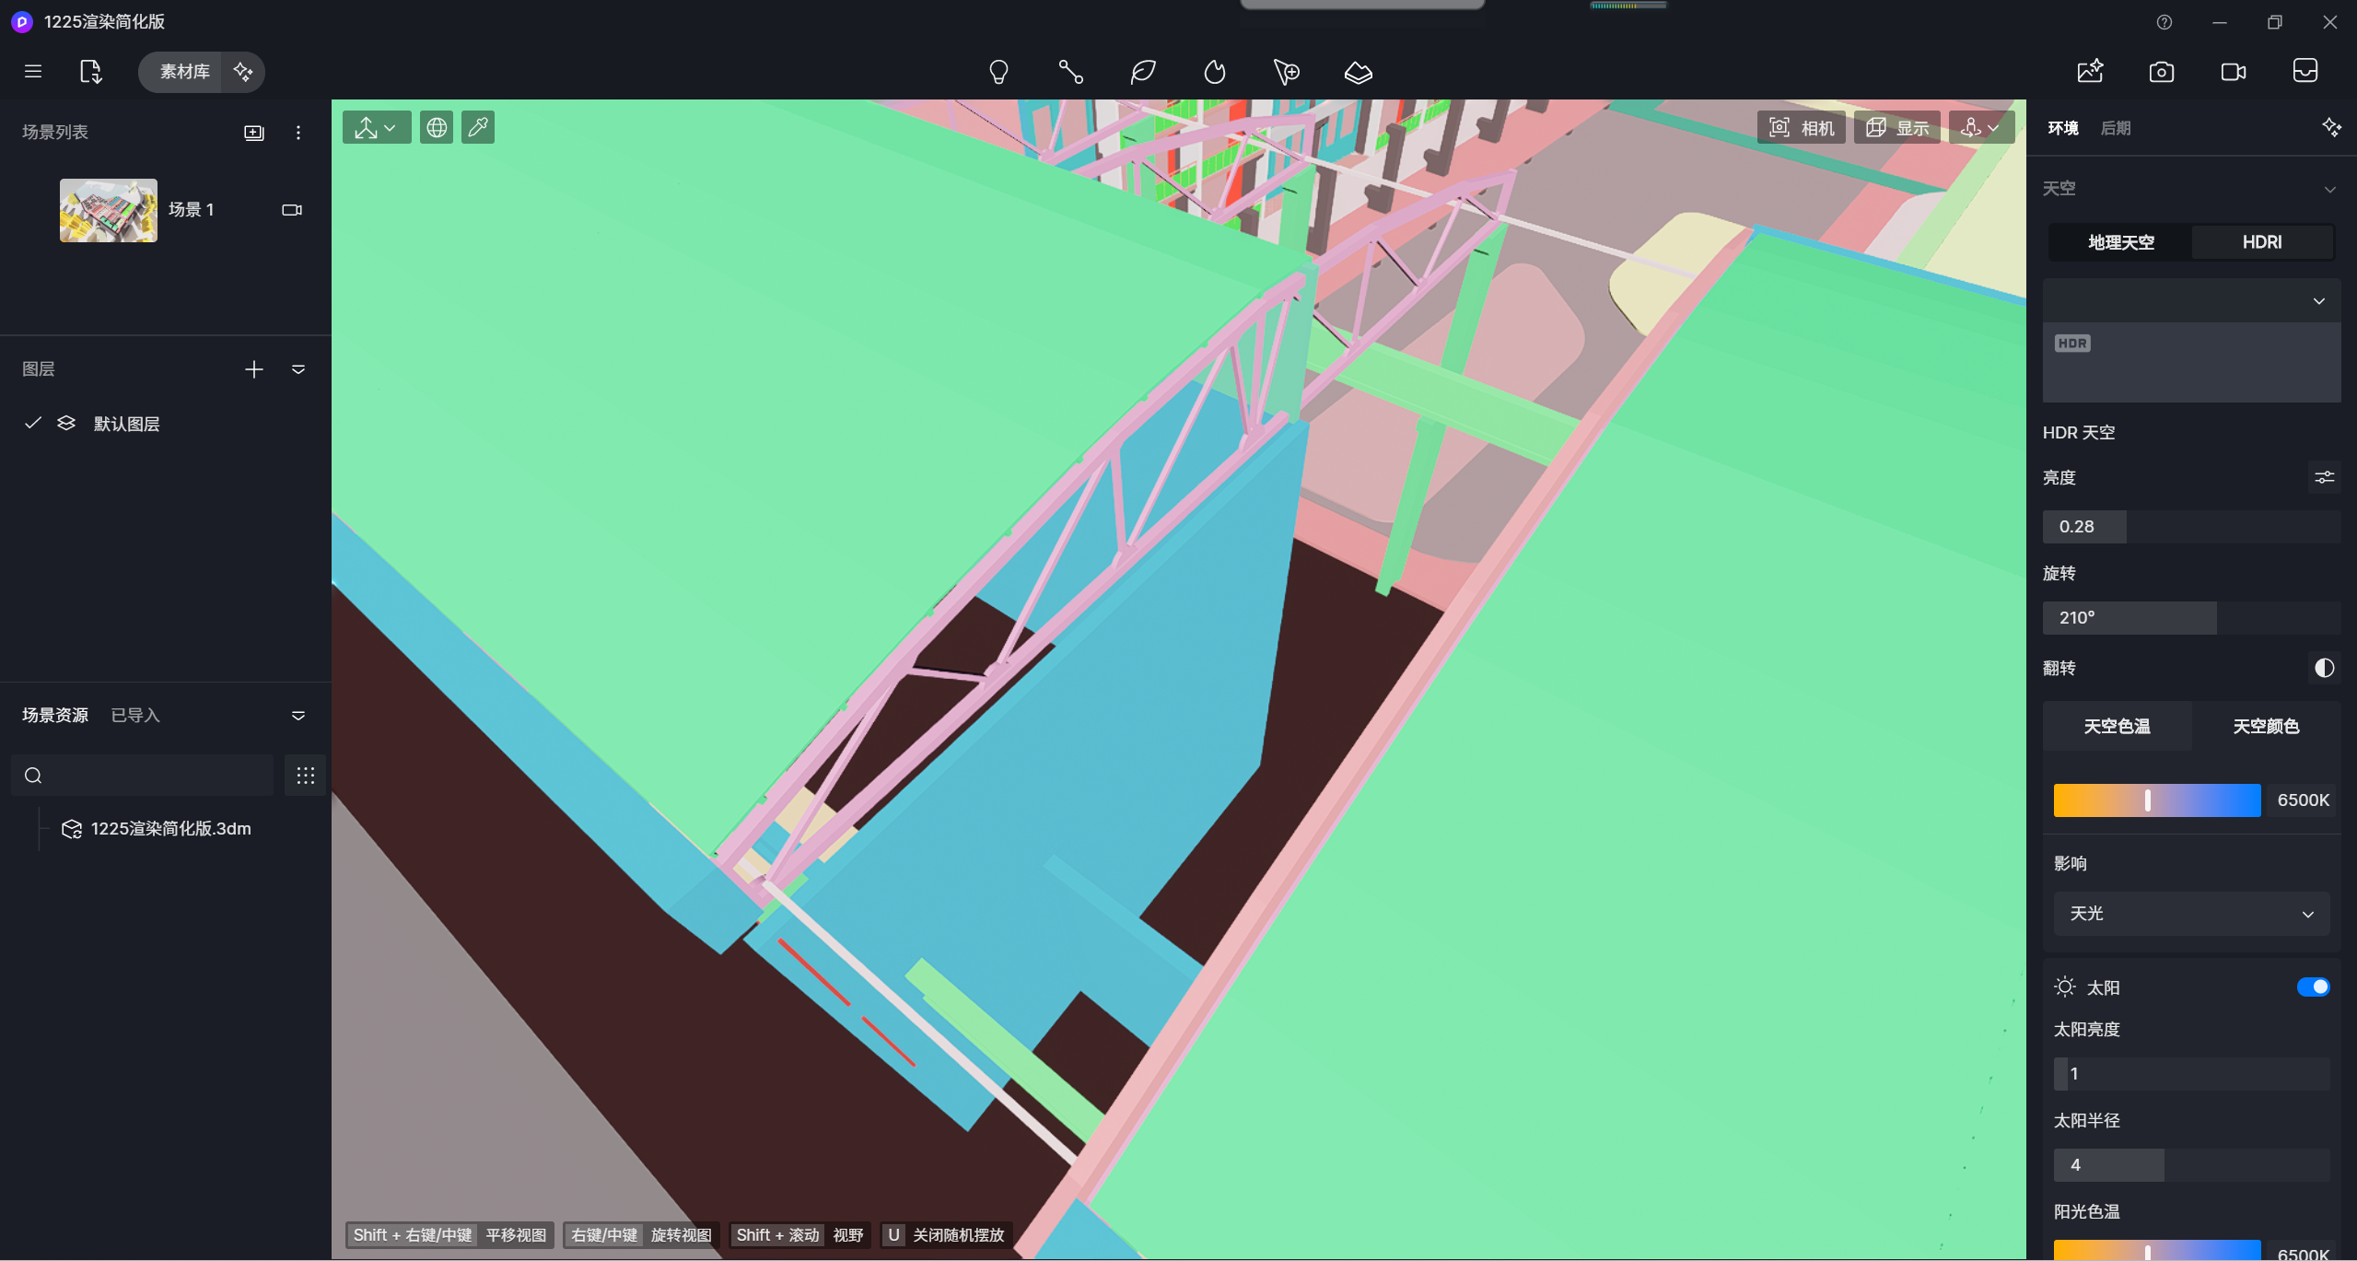Select the HDRI sky tab
Viewport: 2357px width, 1261px height.
pos(2262,242)
